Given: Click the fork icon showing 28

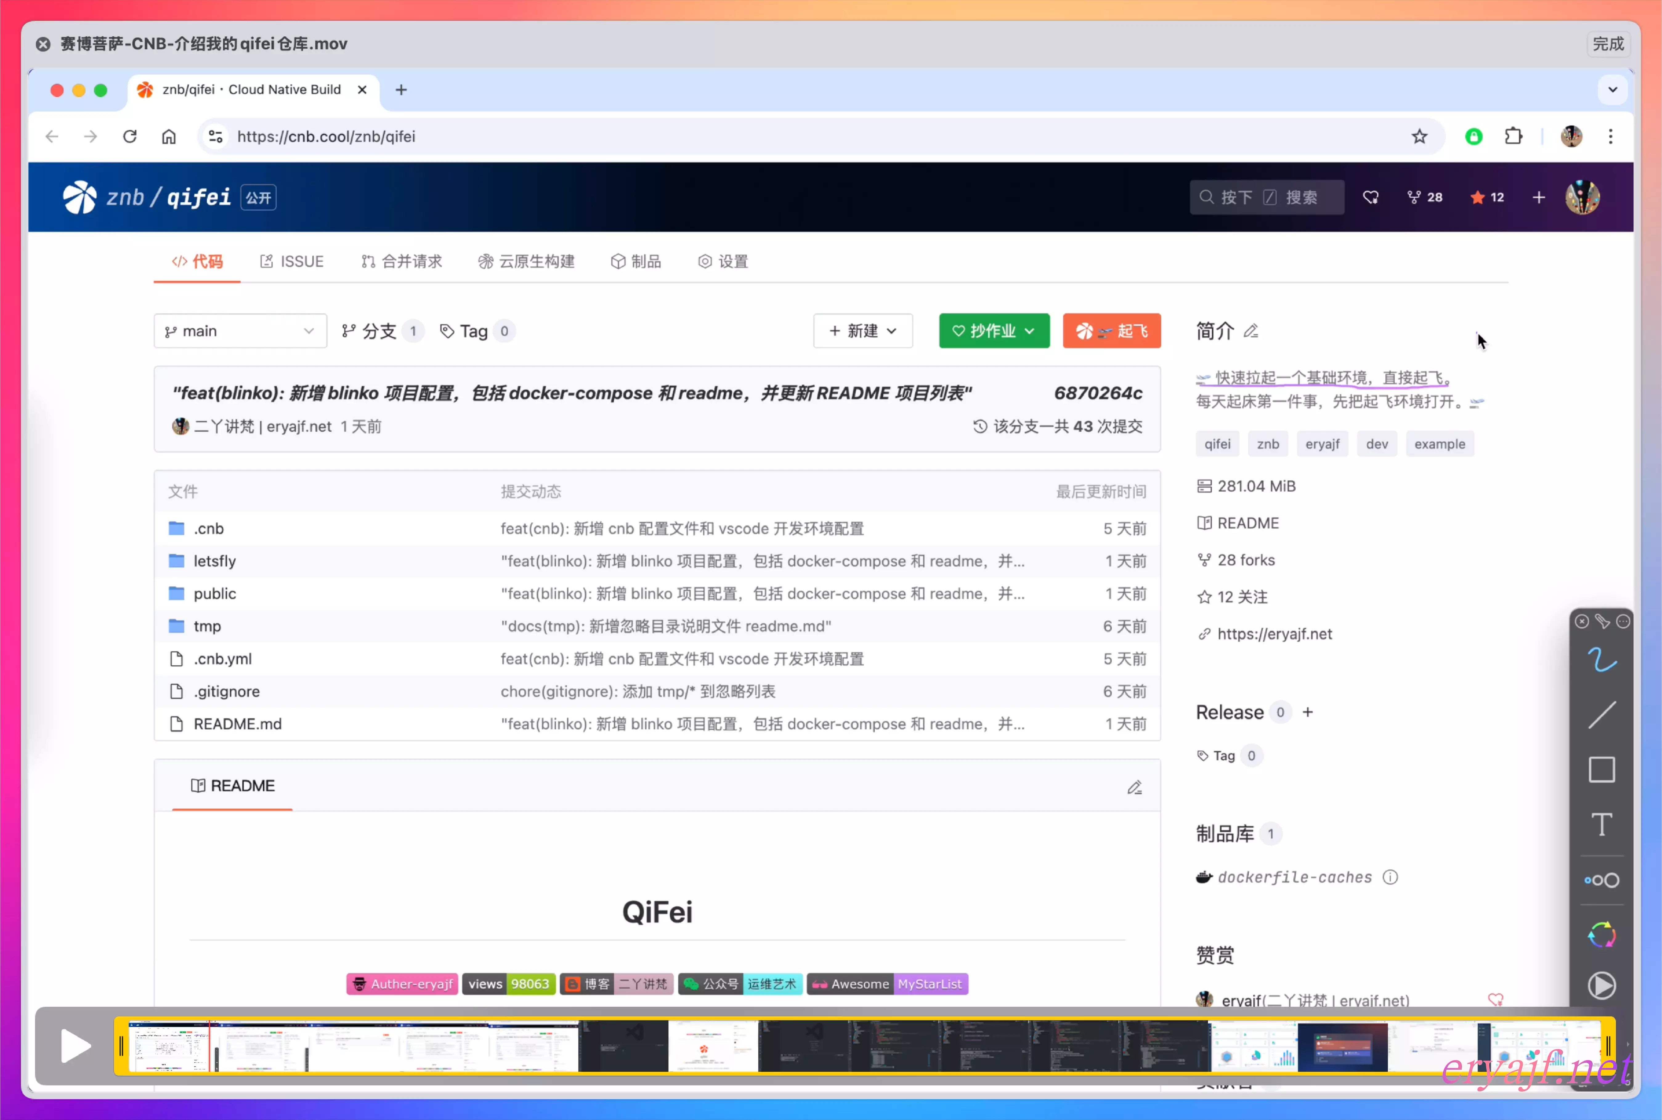Looking at the screenshot, I should tap(1424, 197).
